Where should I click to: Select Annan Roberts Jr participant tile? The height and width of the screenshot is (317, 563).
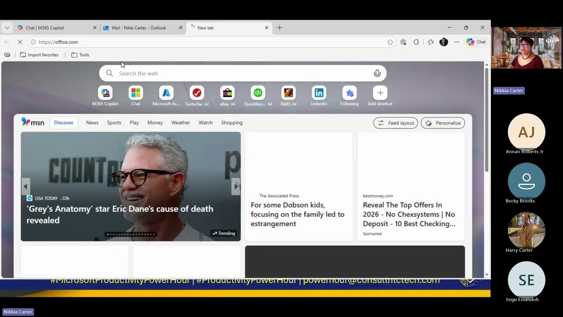[526, 134]
